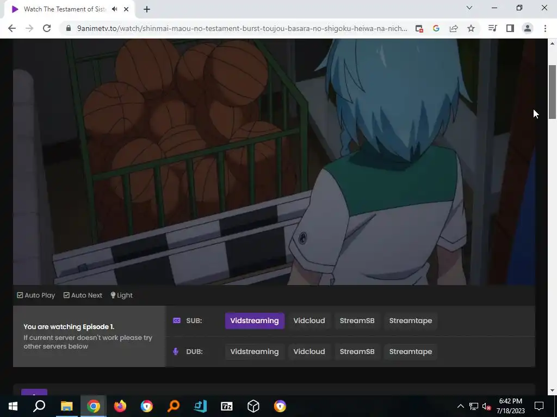Click pop-up blocked icon in address bar
This screenshot has width=557, height=417.
pos(419,28)
